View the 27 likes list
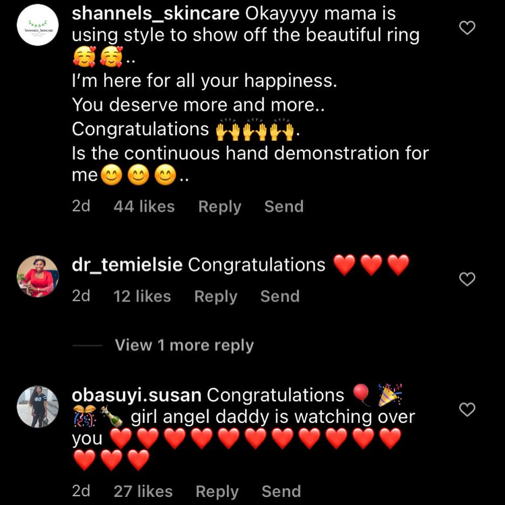The width and height of the screenshot is (505, 505). point(143,491)
